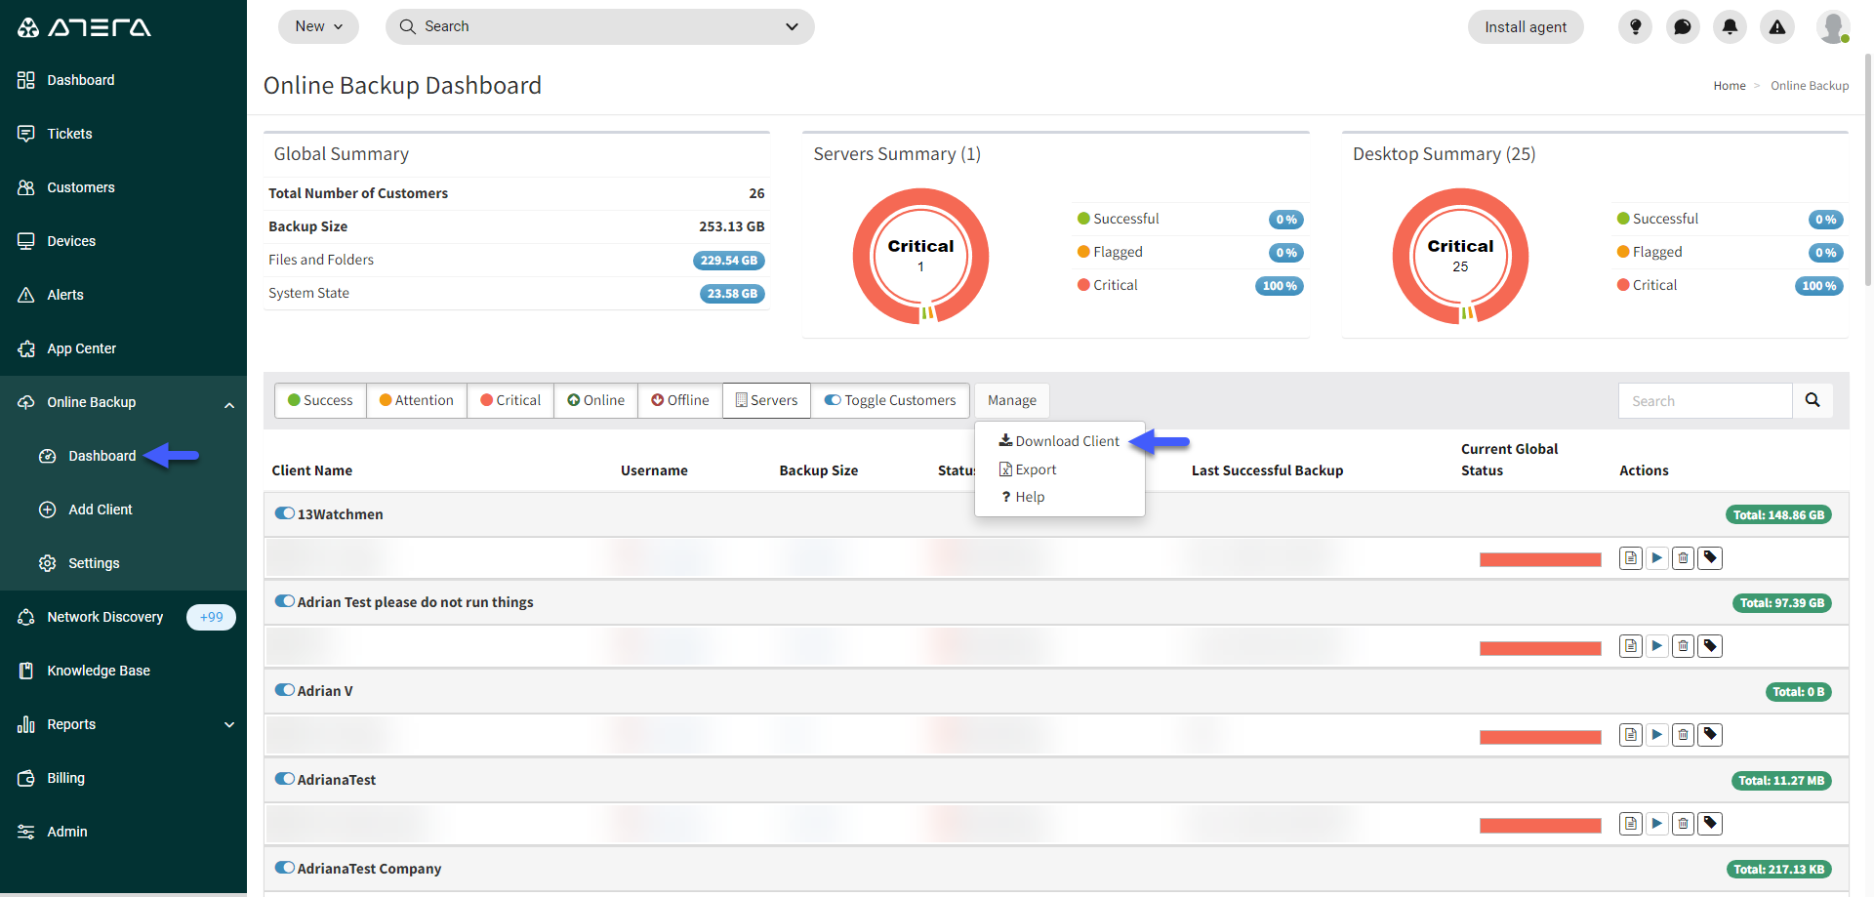
Task: Open report document icon in AdrianaTest row
Action: click(x=1630, y=824)
